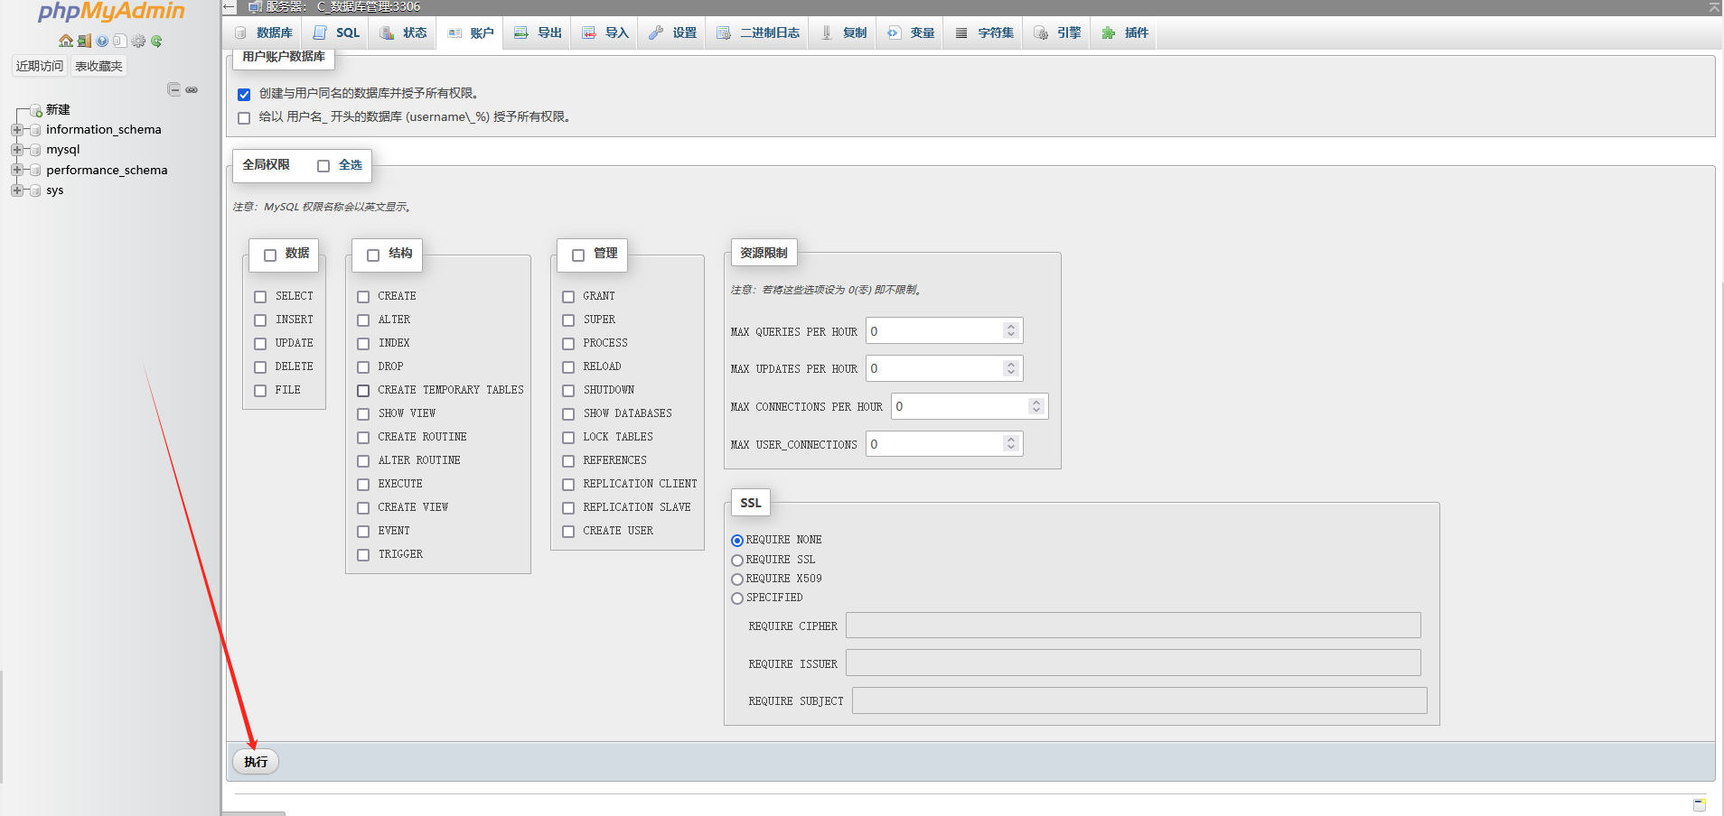This screenshot has width=1724, height=816.
Task: Open the 二进制日志 tab
Action: click(x=758, y=32)
